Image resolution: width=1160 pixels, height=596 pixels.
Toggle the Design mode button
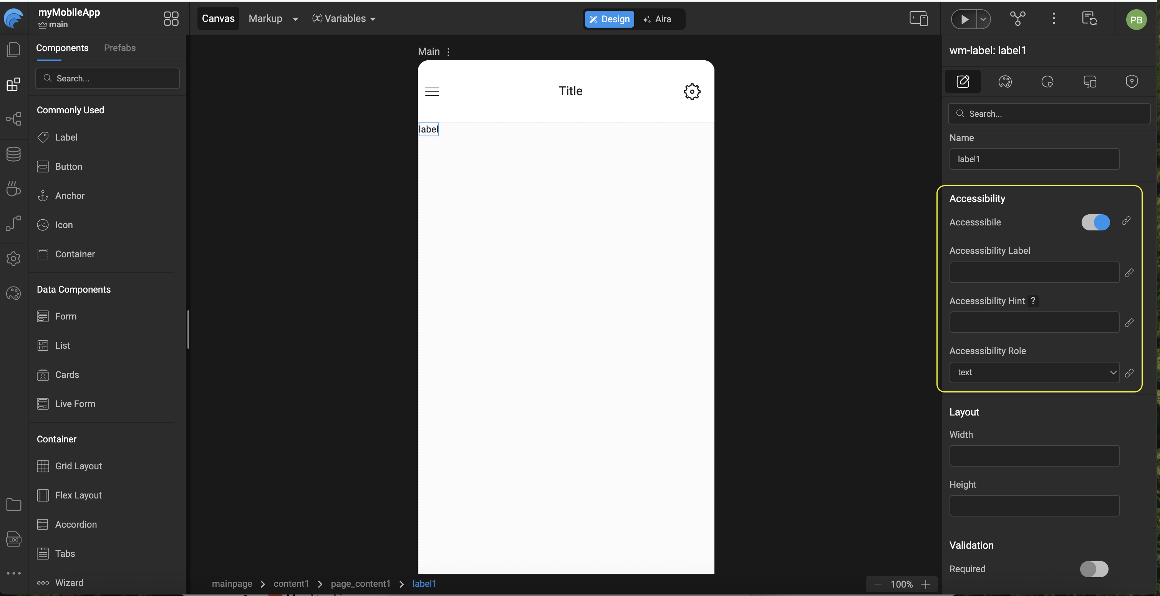(609, 19)
